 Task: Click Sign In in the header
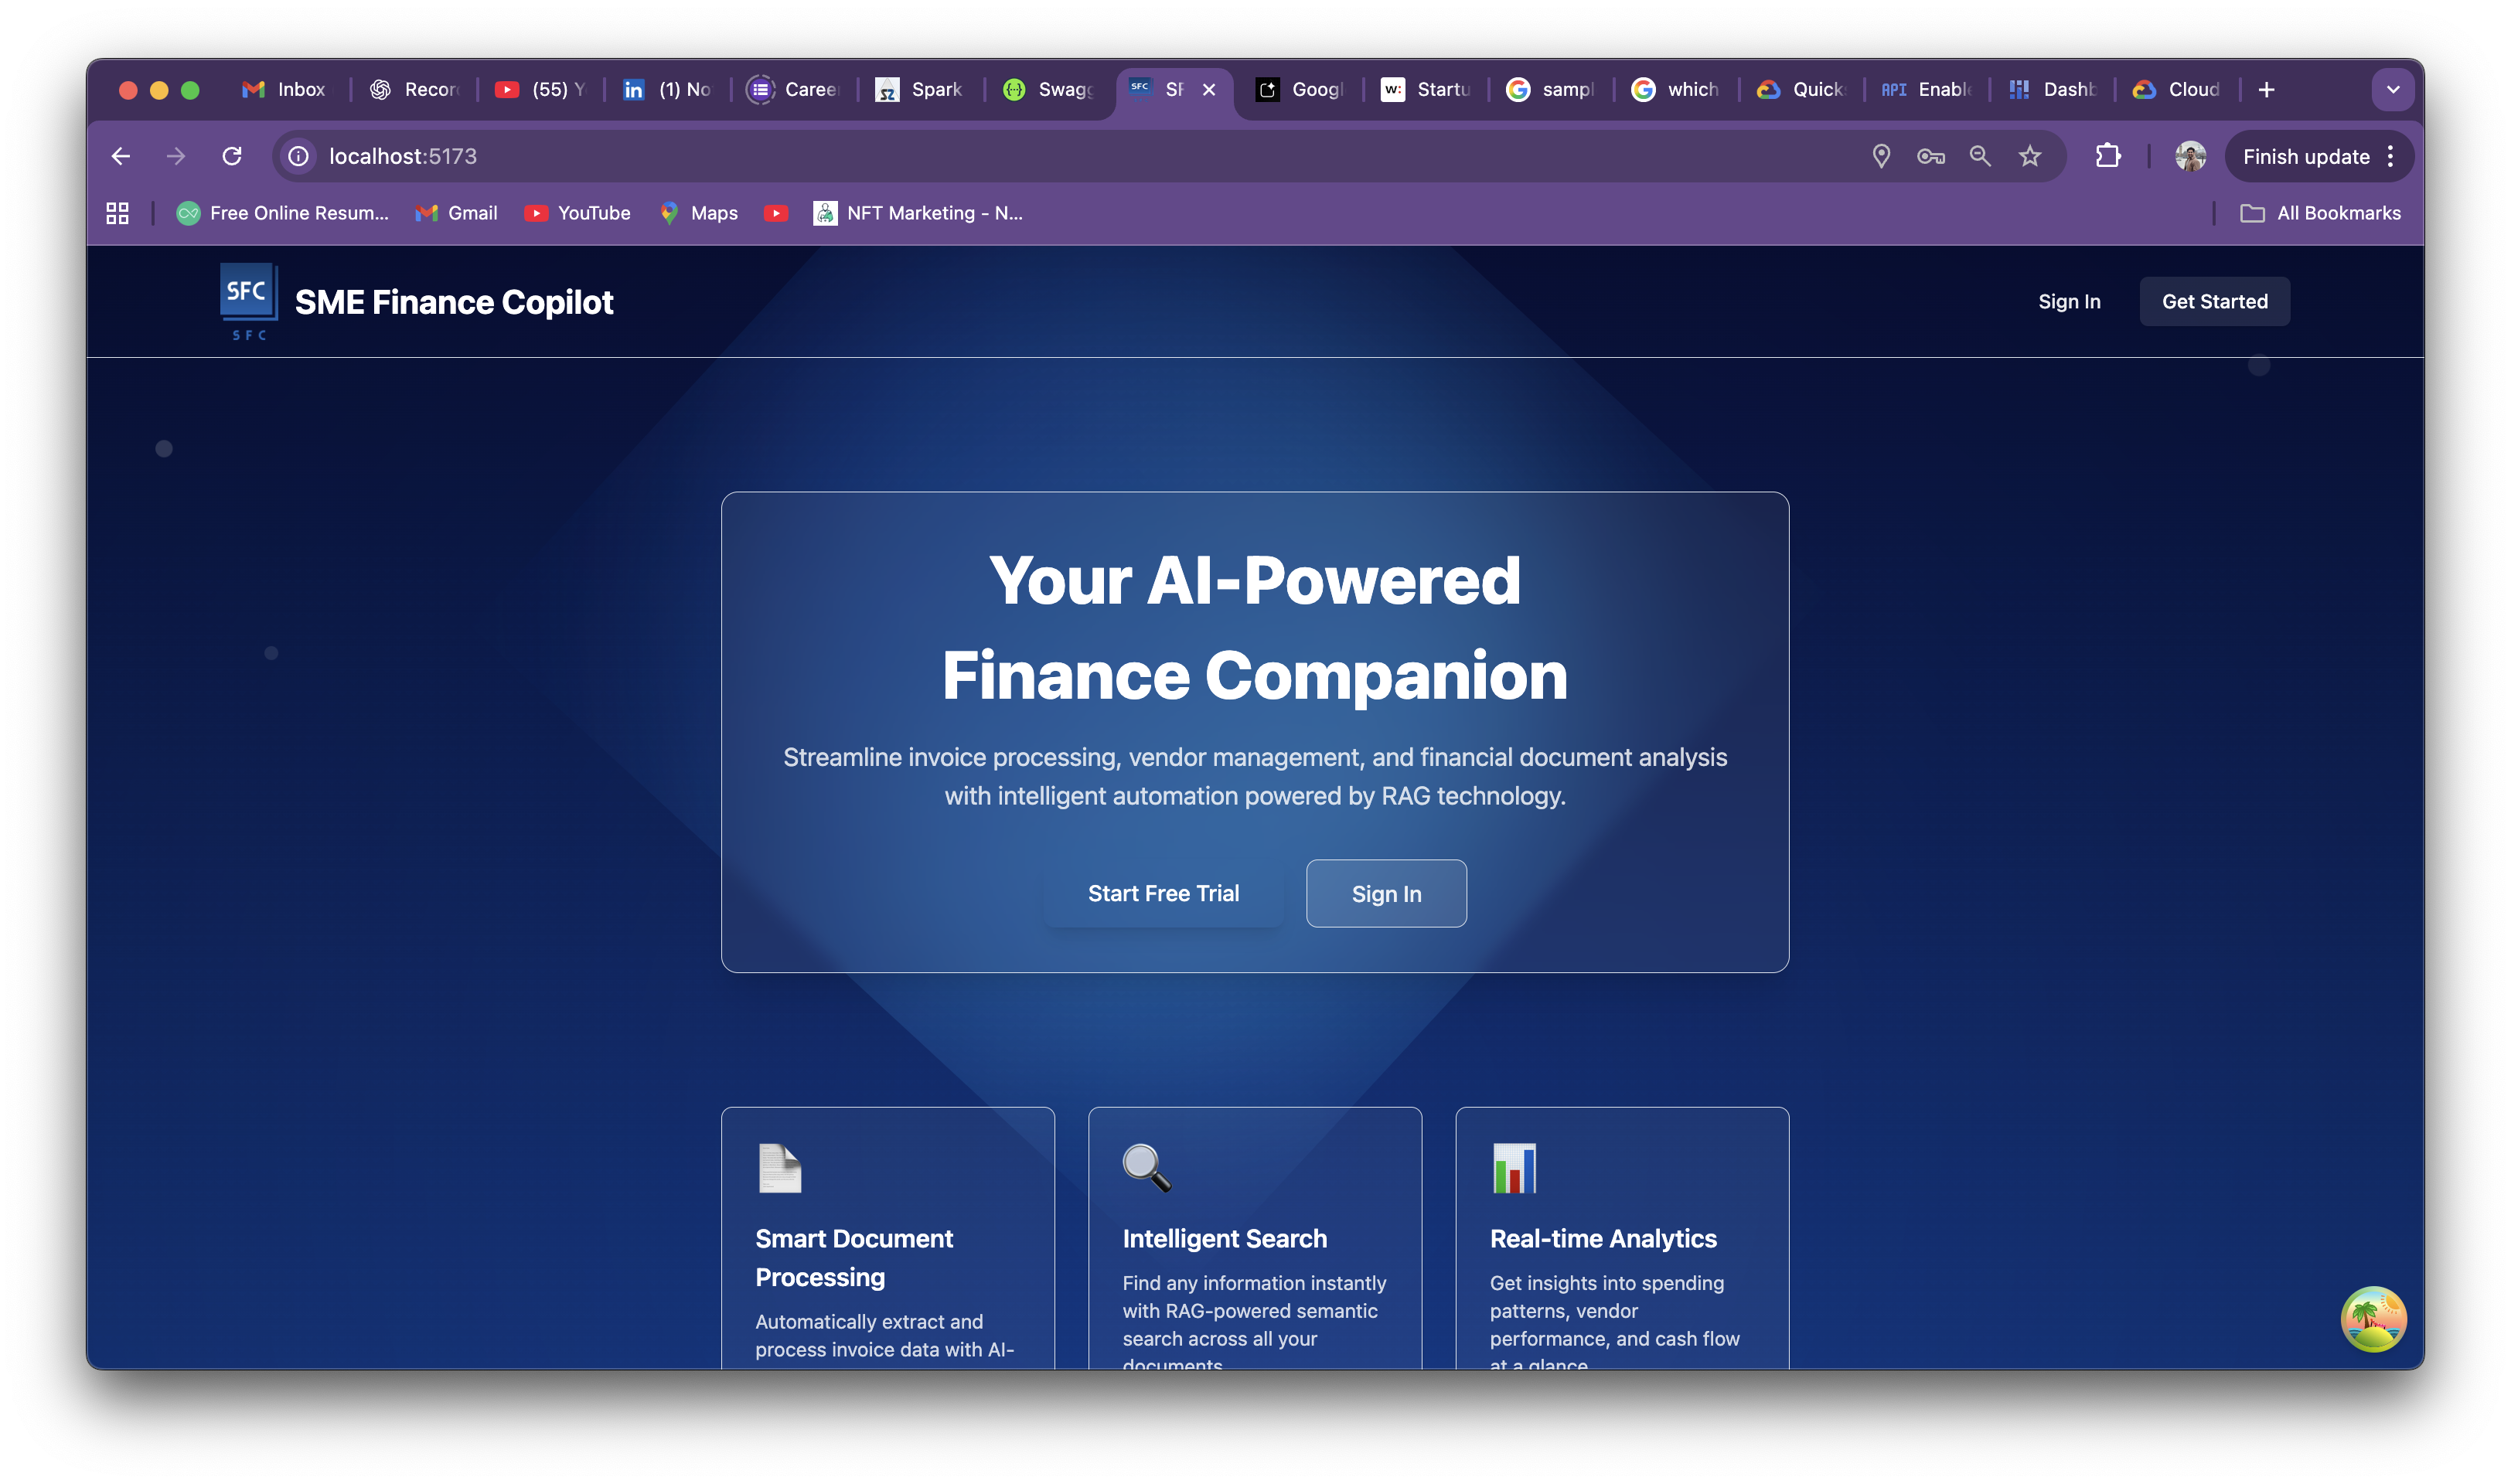click(2069, 302)
